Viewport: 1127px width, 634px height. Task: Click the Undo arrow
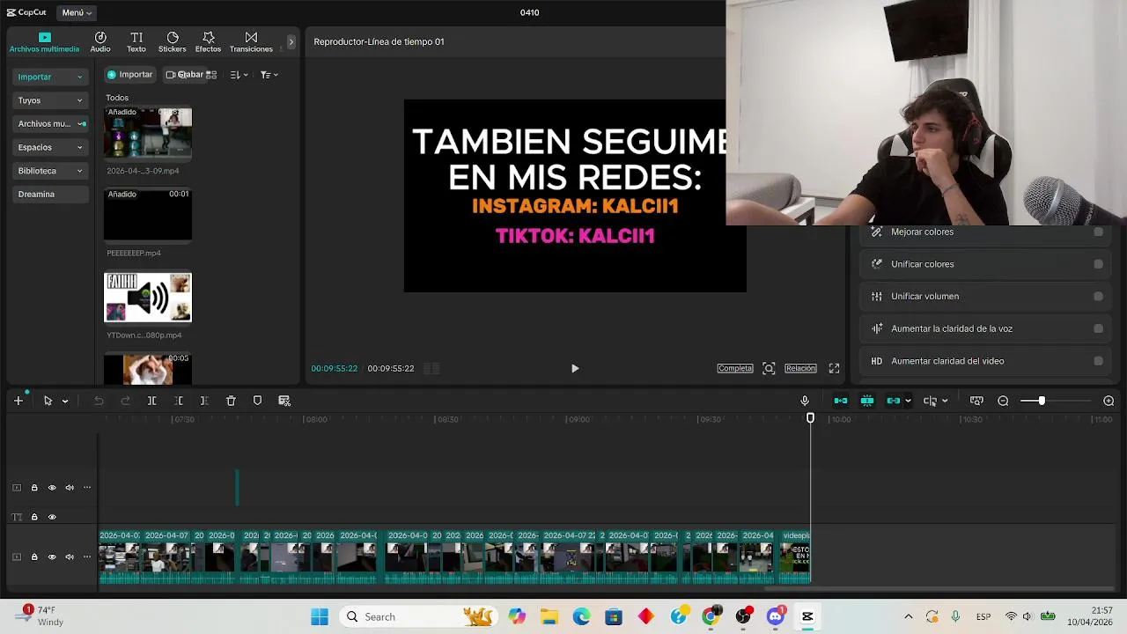pyautogui.click(x=99, y=401)
